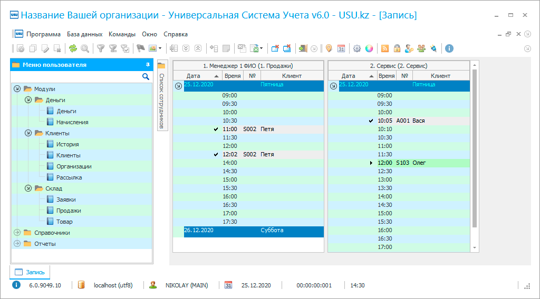
Task: Click the Delete record toolbar icon
Action: click(x=57, y=48)
